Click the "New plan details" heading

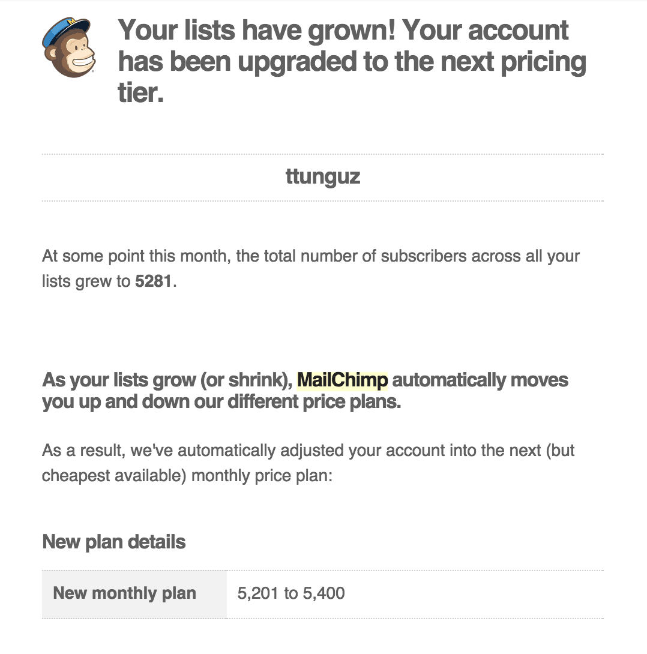point(114,542)
